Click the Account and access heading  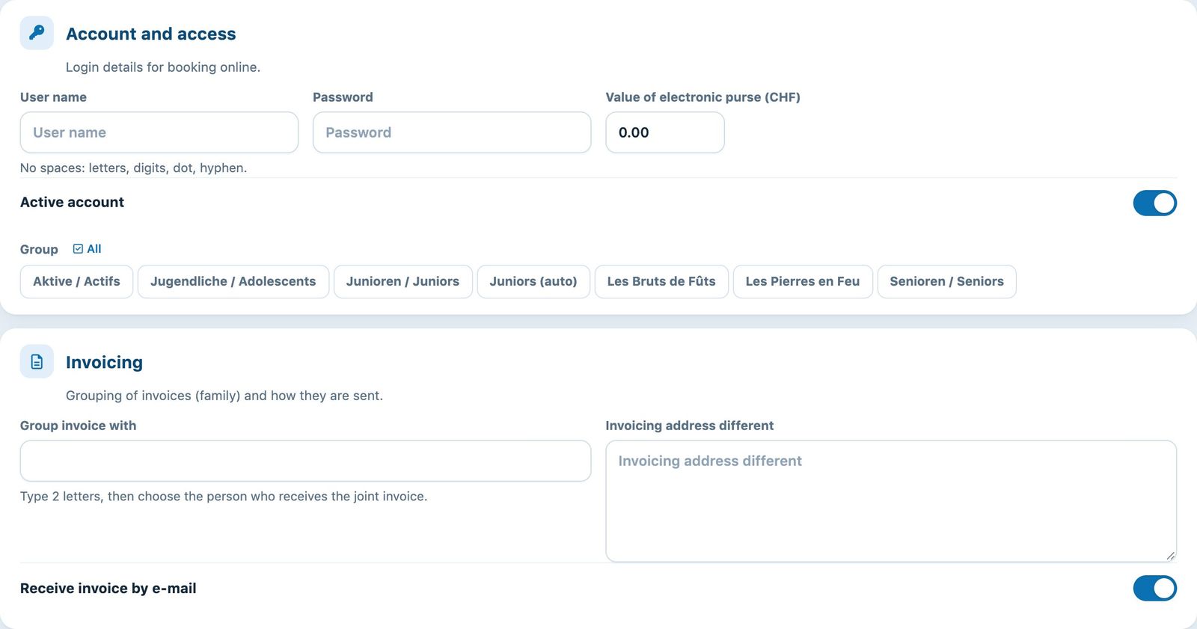[x=151, y=34]
